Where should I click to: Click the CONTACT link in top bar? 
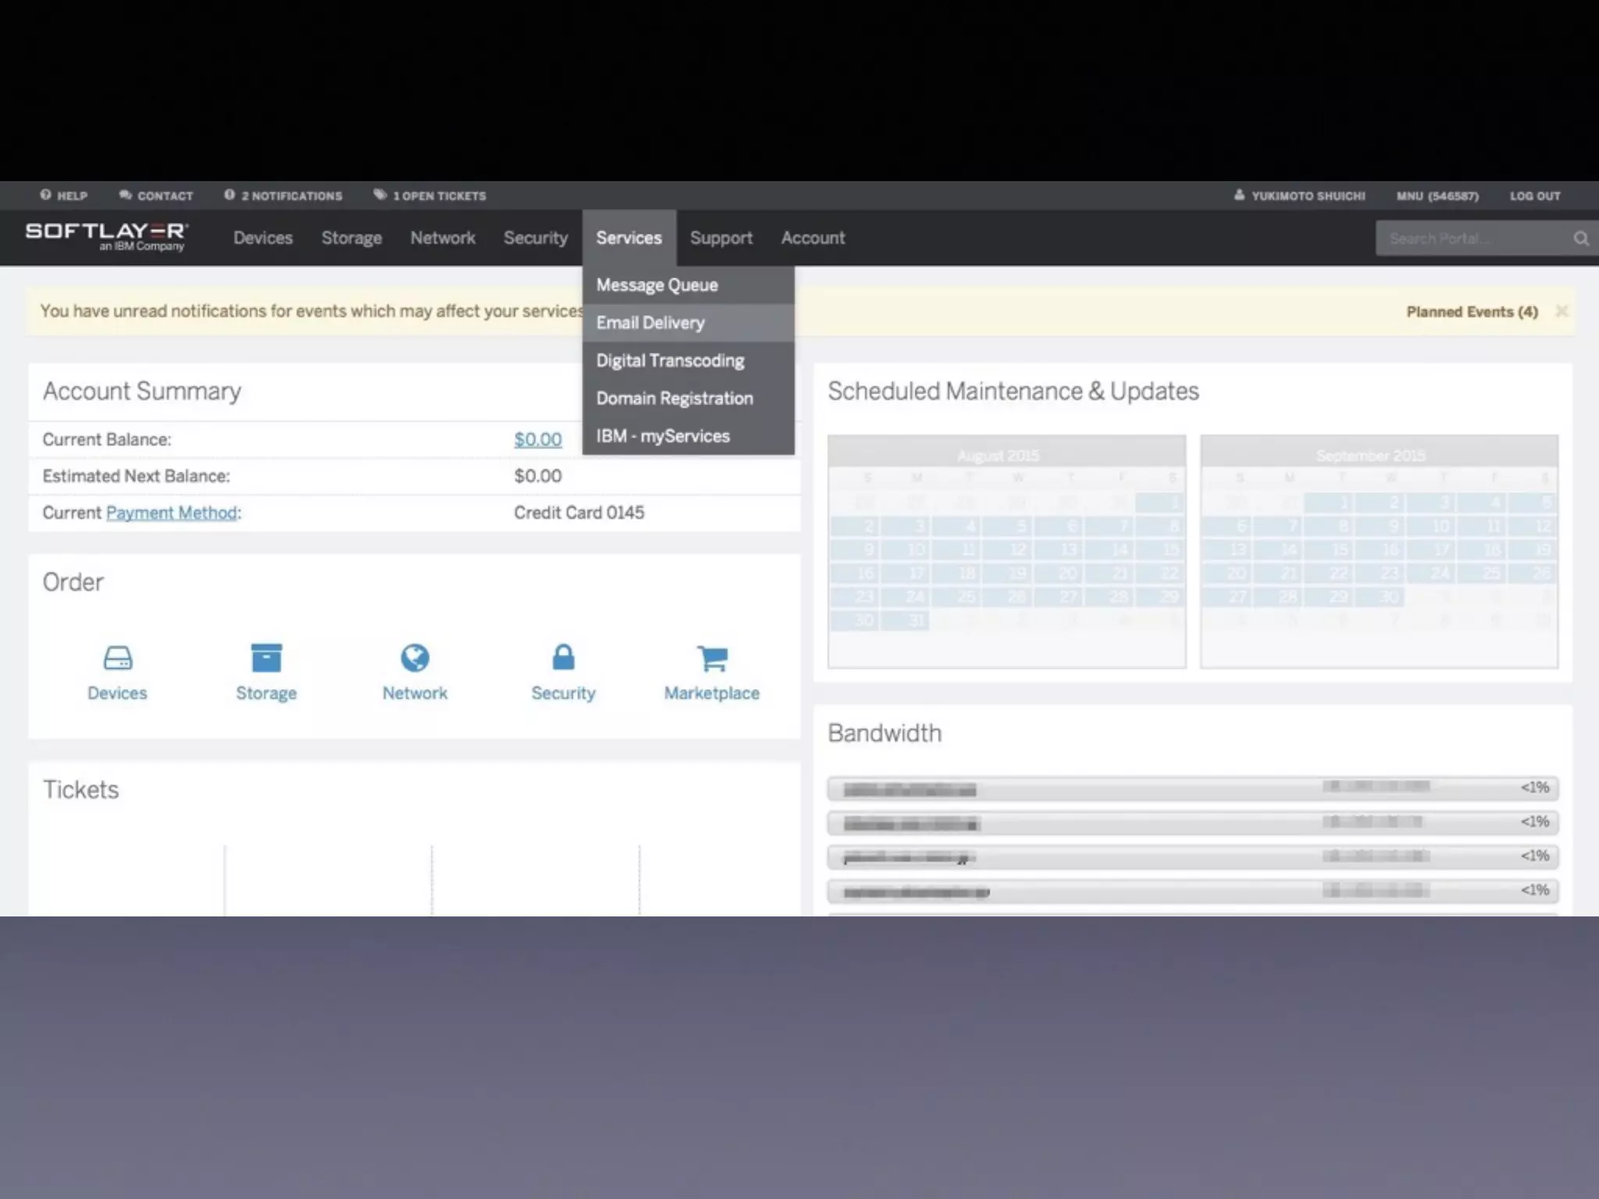(165, 196)
